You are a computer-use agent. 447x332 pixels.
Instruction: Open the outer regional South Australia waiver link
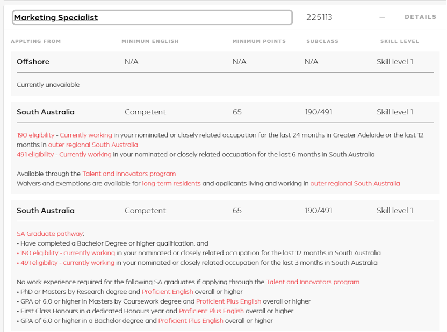pyautogui.click(x=355, y=183)
